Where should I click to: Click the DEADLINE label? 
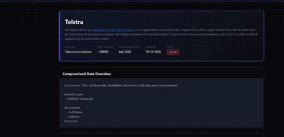[151, 47]
